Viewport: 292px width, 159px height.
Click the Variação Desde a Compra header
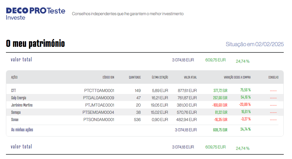click(x=237, y=77)
